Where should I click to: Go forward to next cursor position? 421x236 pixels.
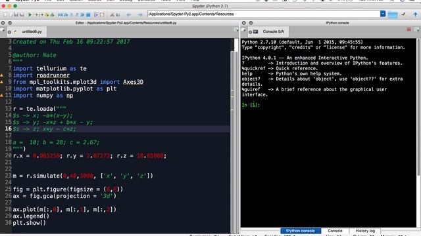140,14
